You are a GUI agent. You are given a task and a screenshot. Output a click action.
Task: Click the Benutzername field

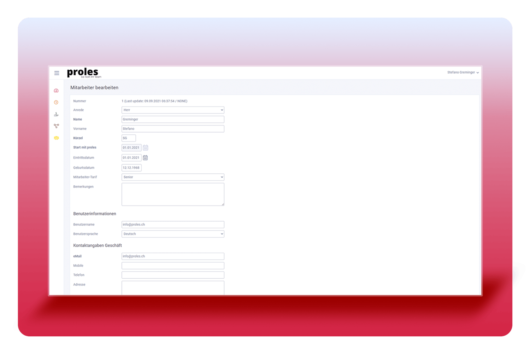pos(173,225)
